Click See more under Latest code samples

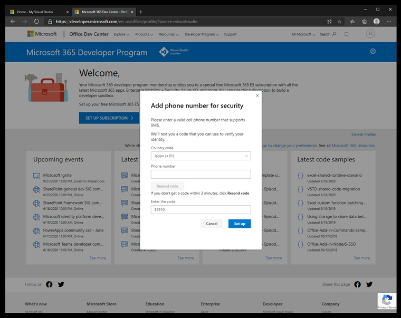tap(362, 258)
